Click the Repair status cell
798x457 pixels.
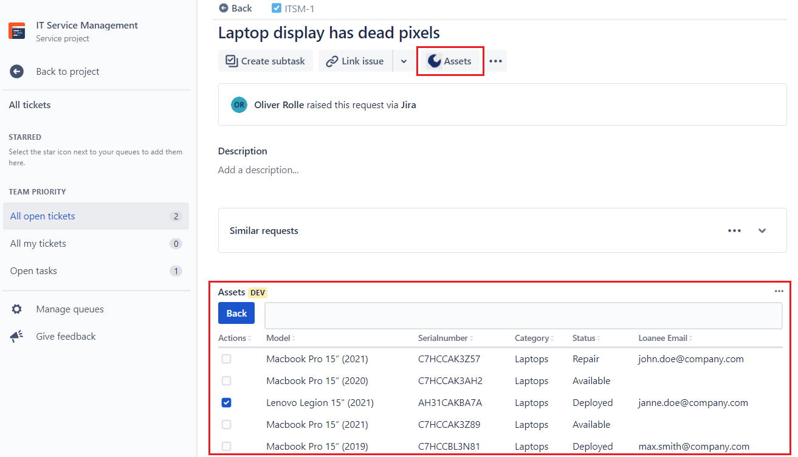586,359
